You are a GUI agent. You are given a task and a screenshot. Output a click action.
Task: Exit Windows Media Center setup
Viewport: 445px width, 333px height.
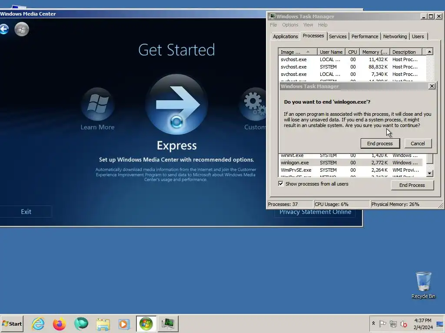point(26,212)
